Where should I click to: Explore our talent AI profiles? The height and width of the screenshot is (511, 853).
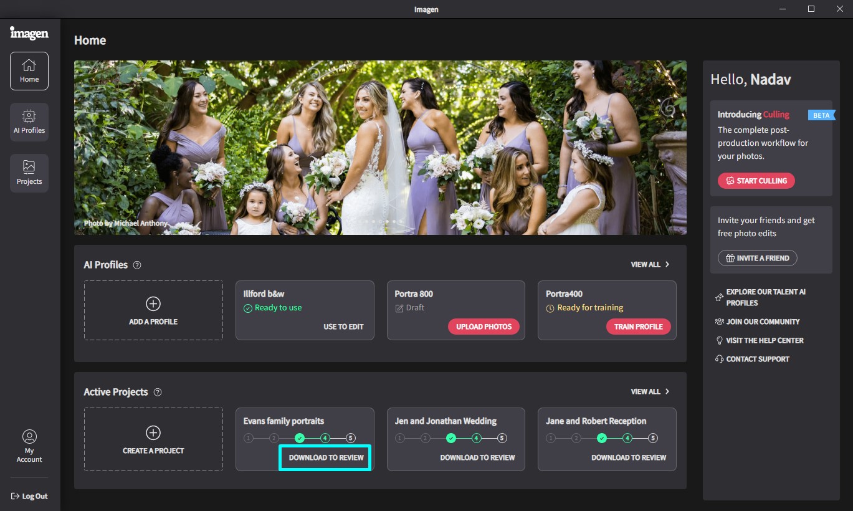click(761, 297)
